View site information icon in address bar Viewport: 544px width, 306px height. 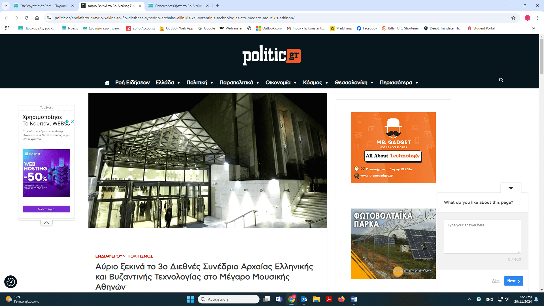(x=49, y=18)
